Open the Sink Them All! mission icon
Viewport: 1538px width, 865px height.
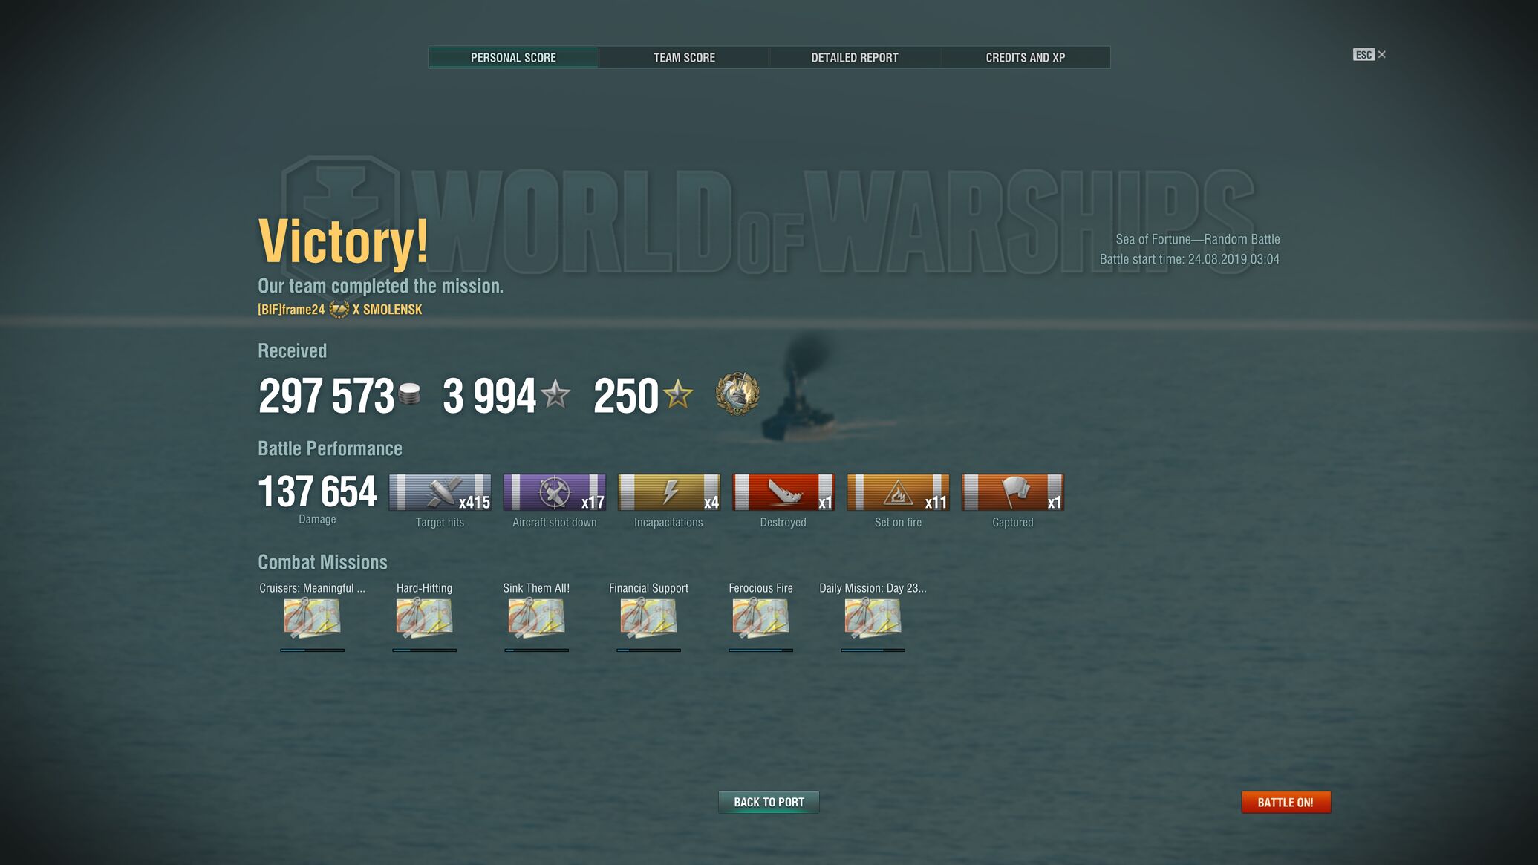click(536, 618)
